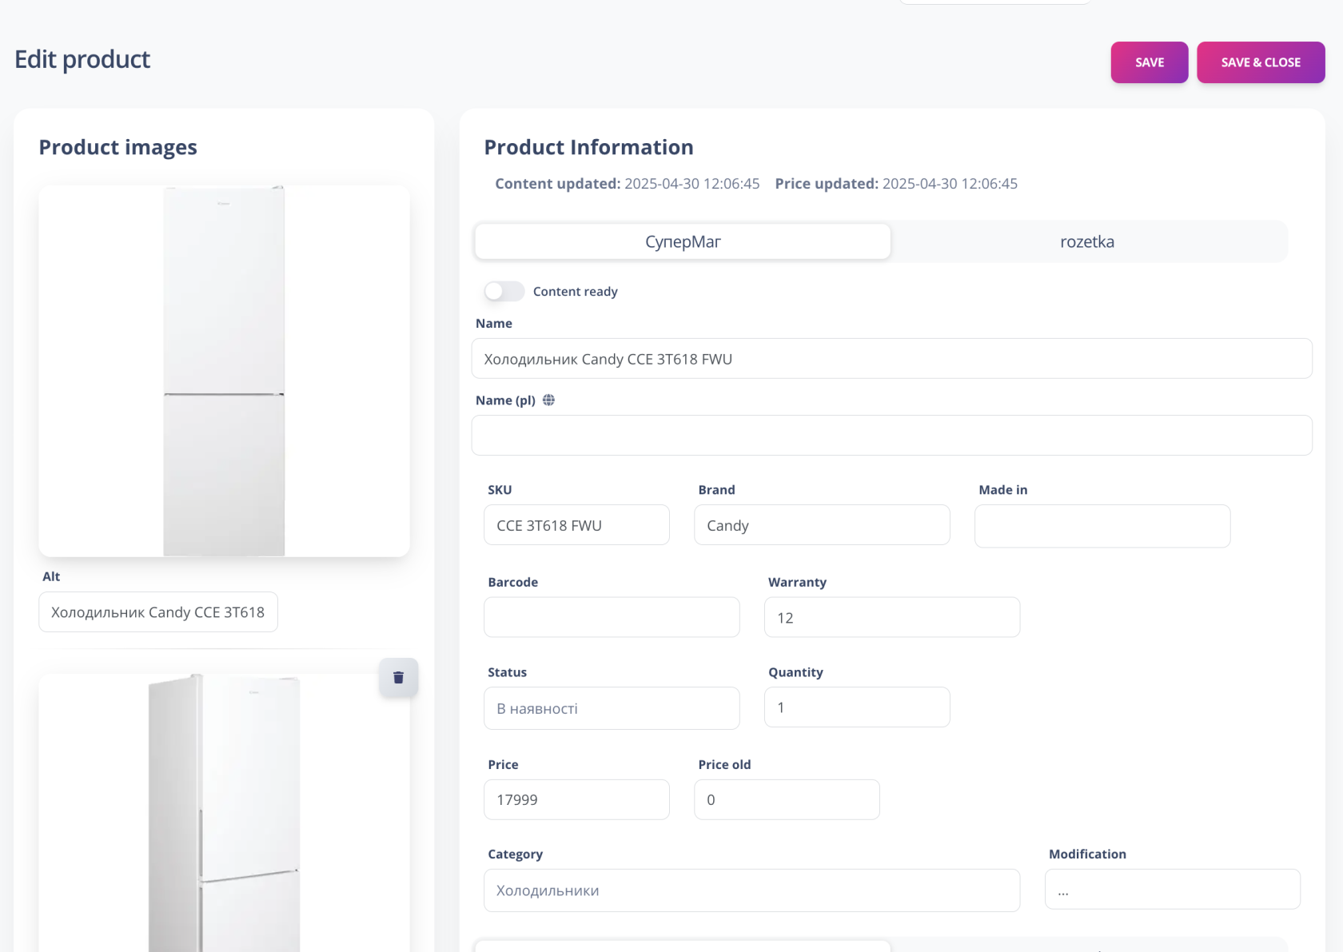Click the trash icon on second image
This screenshot has height=952, width=1343.
click(398, 678)
